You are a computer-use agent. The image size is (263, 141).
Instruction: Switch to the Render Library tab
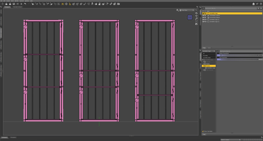[x=17, y=7]
